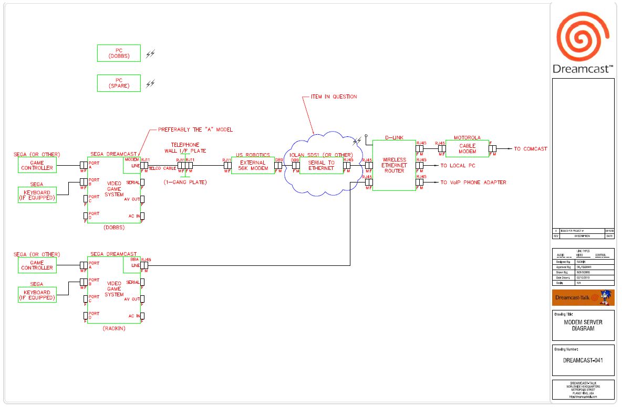Click the PC (DOBBS) box
Screen dimensions: 622x408
tap(119, 53)
